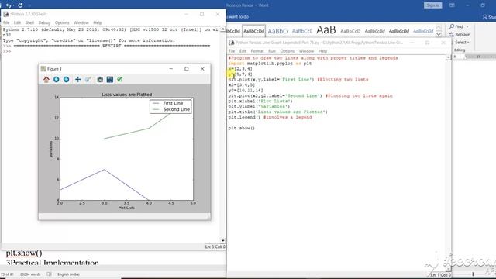
Task: Click English (India) language in Word status bar
Action: 68,274
